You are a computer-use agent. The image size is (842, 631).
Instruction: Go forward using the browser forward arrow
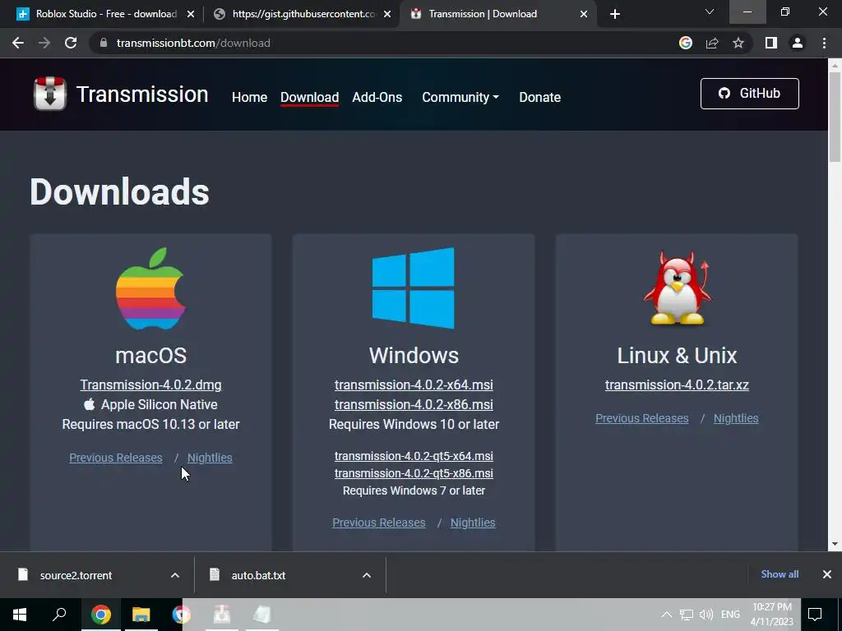(x=44, y=43)
